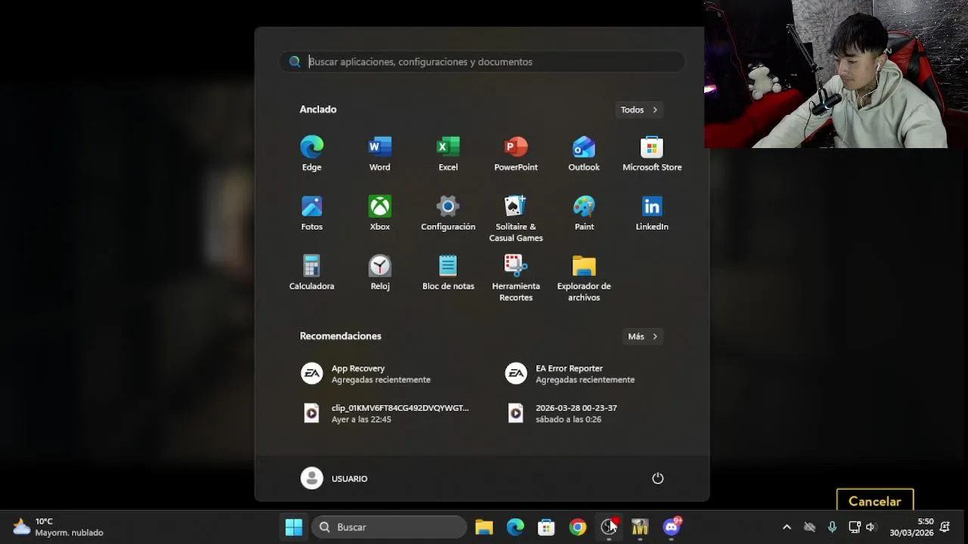Viewport: 968px width, 544px height.
Task: Open the USUARIO account menu
Action: [334, 478]
